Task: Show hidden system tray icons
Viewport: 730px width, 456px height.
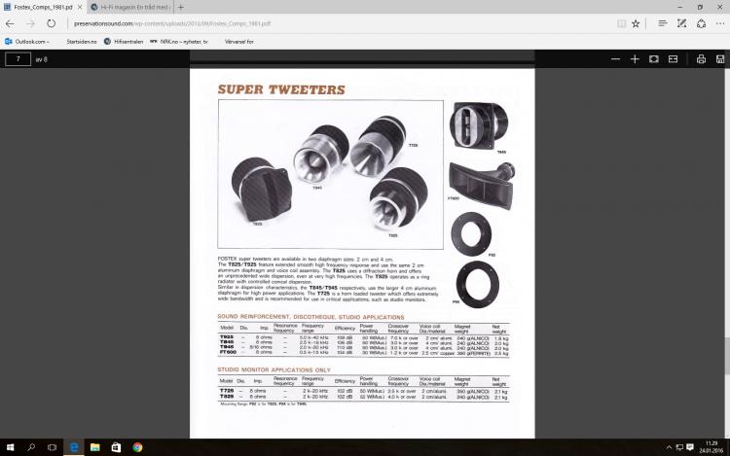Action: [669, 447]
